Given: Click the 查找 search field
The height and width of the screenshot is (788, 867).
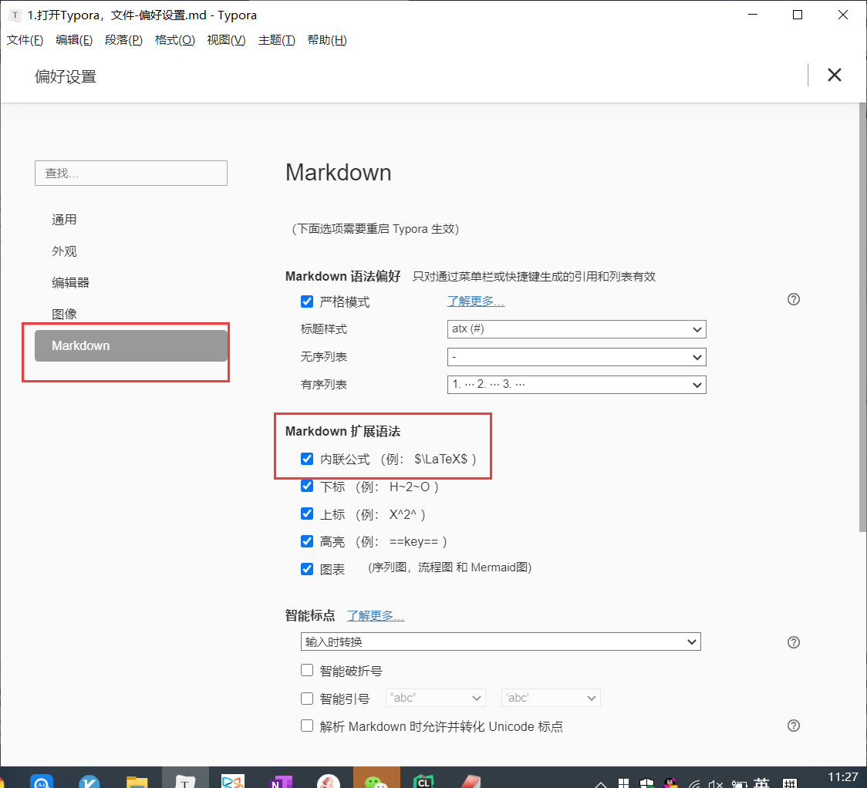Looking at the screenshot, I should pyautogui.click(x=131, y=173).
